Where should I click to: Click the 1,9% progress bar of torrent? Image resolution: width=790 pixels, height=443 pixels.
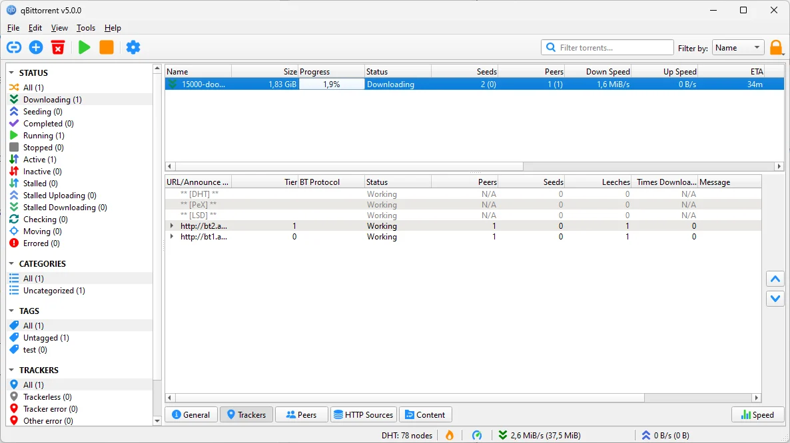(332, 84)
